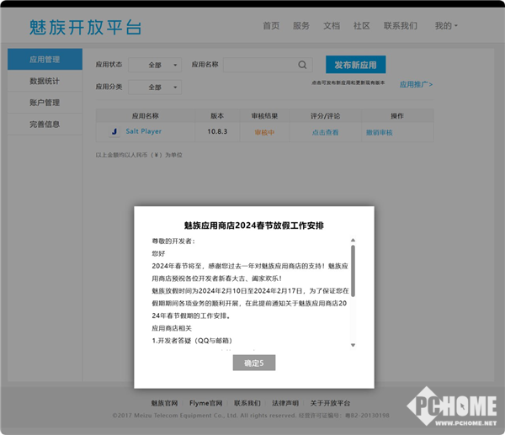Open 账户管理 in the sidebar
This screenshot has width=505, height=435.
[45, 103]
